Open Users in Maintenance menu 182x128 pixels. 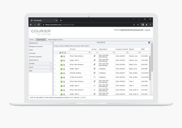[31, 50]
